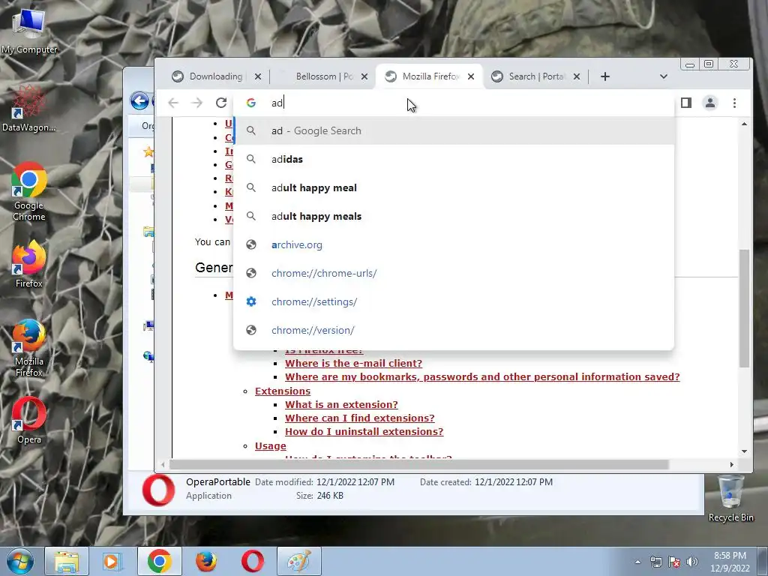Open the Chrome profile menu
This screenshot has height=576, width=768.
pyautogui.click(x=710, y=103)
